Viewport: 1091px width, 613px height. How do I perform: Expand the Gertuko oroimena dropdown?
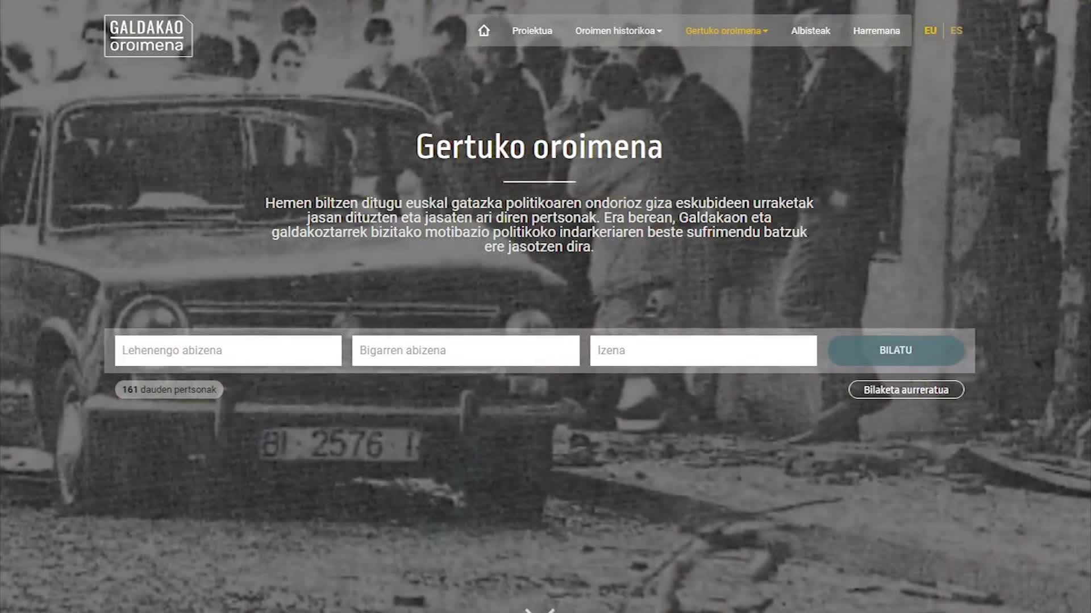727,31
